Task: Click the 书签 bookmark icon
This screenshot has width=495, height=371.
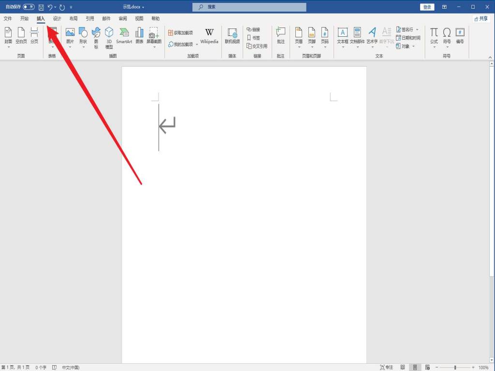Action: click(x=253, y=38)
